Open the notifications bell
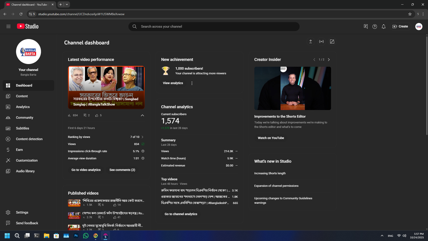 [x=384, y=27]
